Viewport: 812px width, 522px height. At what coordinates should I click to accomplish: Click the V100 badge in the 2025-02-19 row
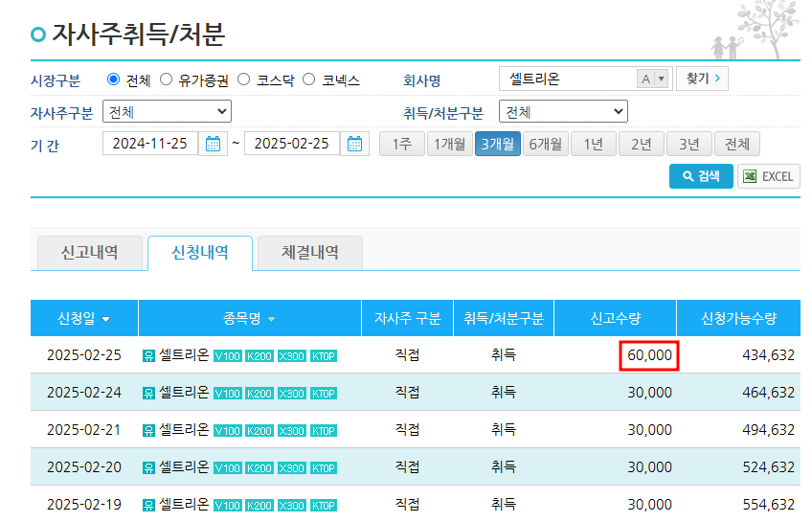click(x=227, y=506)
